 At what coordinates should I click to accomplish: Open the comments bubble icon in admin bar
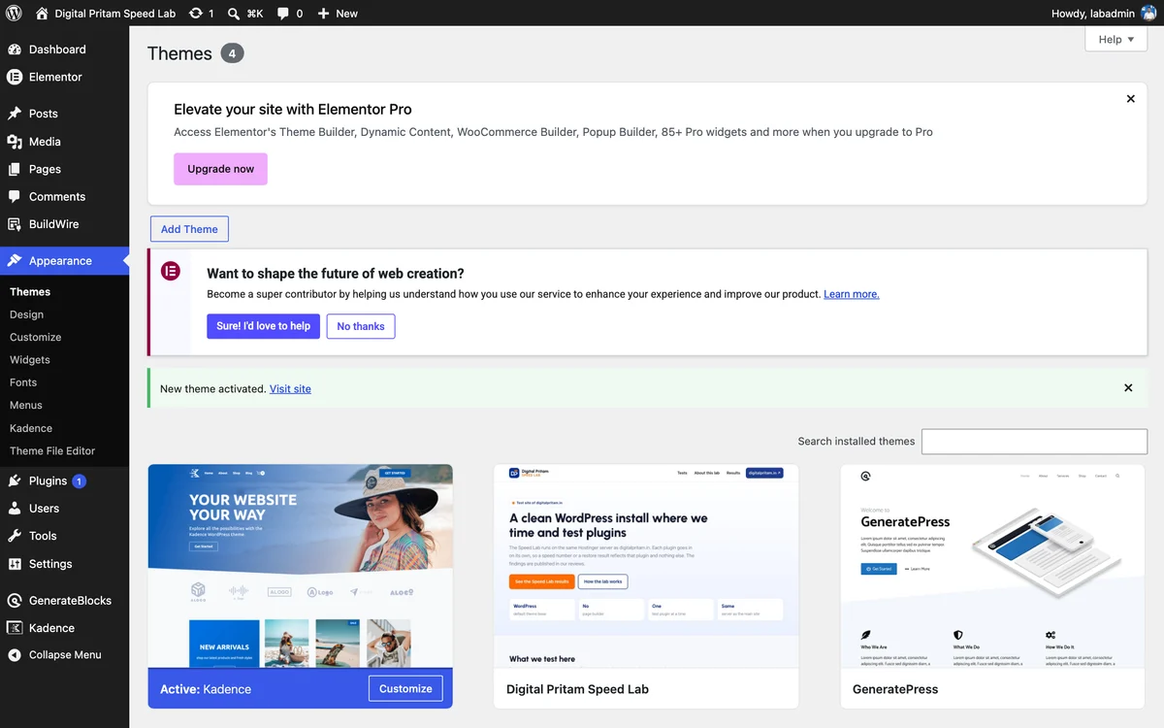click(x=283, y=14)
